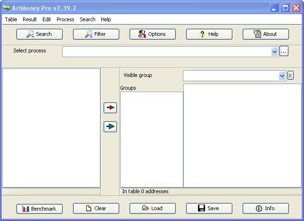Open the Edit menu
304x221 pixels.
coord(47,19)
